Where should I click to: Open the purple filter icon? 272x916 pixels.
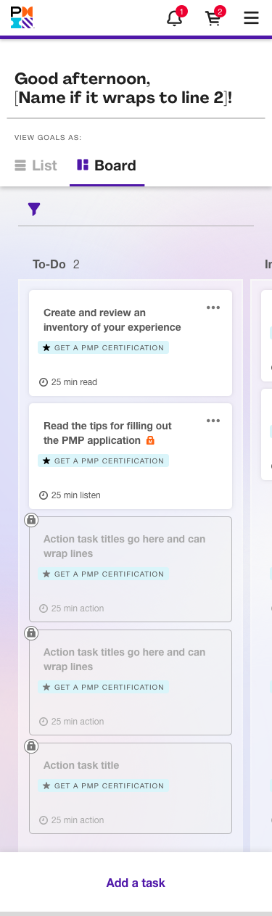34,209
